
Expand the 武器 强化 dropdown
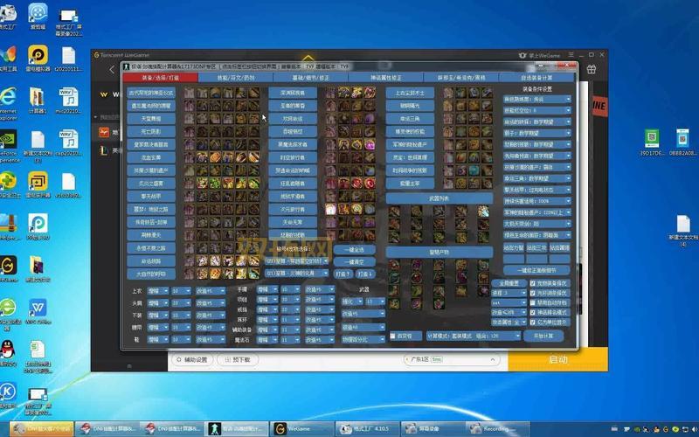pos(351,302)
